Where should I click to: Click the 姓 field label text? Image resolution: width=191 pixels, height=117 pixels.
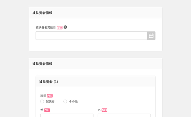point(42,110)
